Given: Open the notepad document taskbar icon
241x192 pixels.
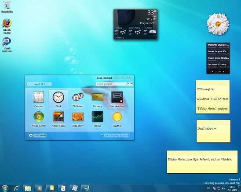Looking at the screenshot, I should pos(63,188).
